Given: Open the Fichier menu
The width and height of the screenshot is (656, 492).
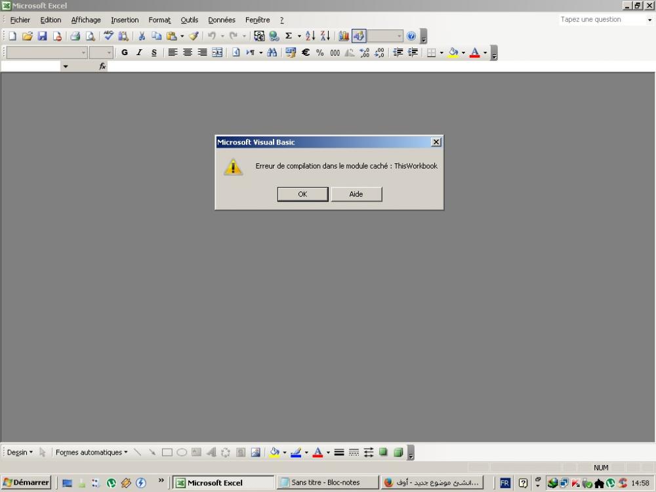Looking at the screenshot, I should point(20,20).
